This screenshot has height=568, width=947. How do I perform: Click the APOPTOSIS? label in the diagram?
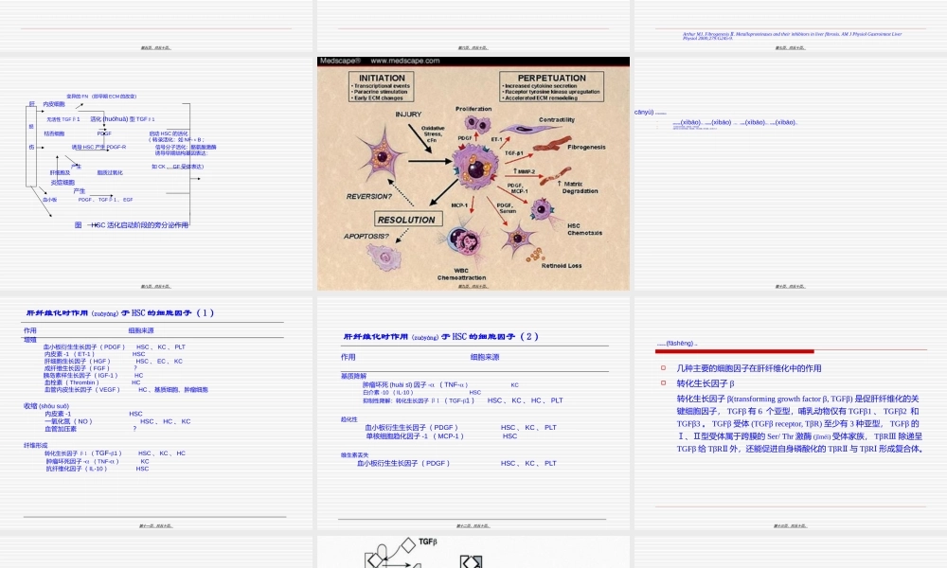[366, 237]
